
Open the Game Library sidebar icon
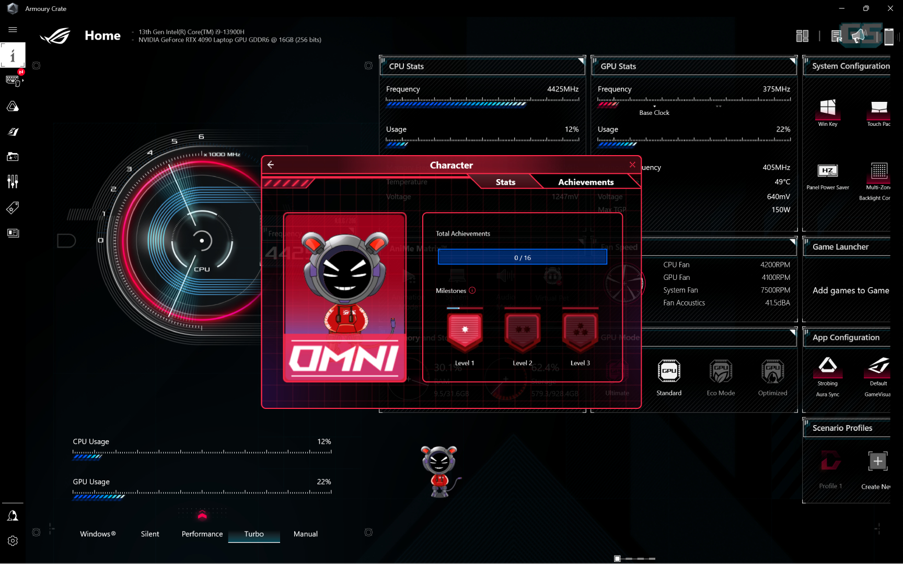coord(13,157)
